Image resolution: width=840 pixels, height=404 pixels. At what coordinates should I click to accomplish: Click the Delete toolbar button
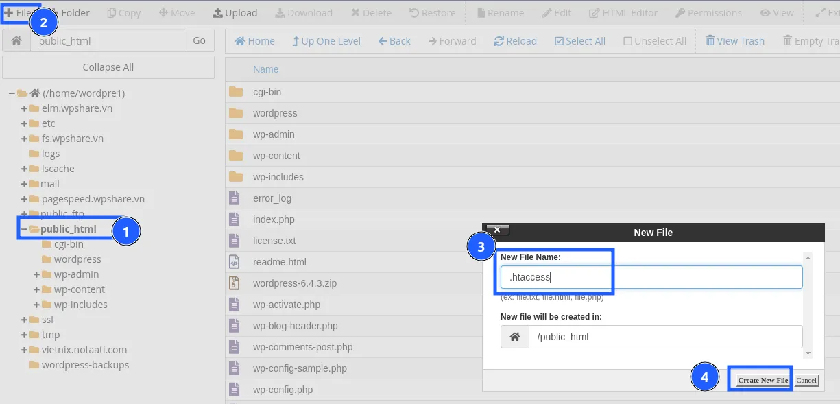pyautogui.click(x=371, y=13)
